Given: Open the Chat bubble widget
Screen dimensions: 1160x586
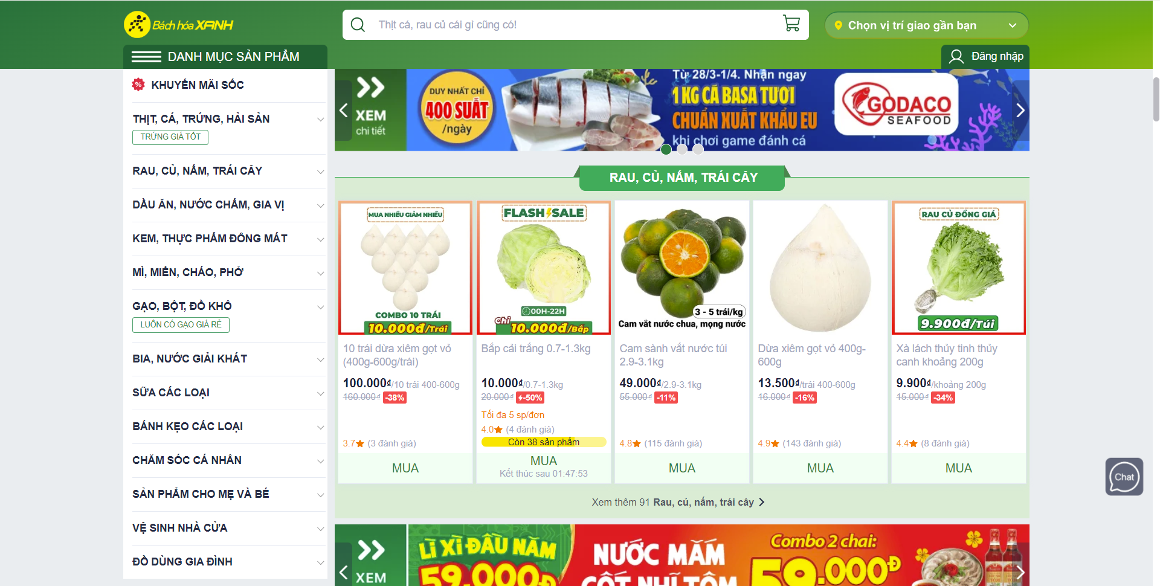Looking at the screenshot, I should point(1124,477).
